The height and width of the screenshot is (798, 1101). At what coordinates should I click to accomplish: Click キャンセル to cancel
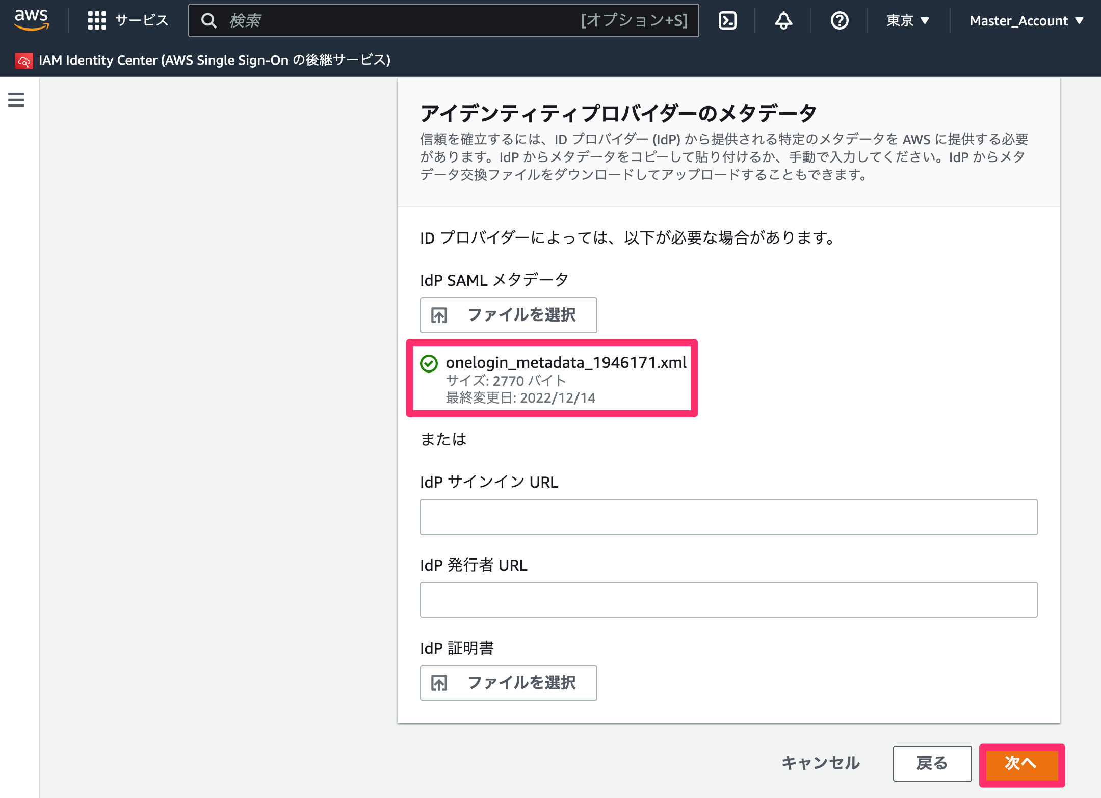821,763
